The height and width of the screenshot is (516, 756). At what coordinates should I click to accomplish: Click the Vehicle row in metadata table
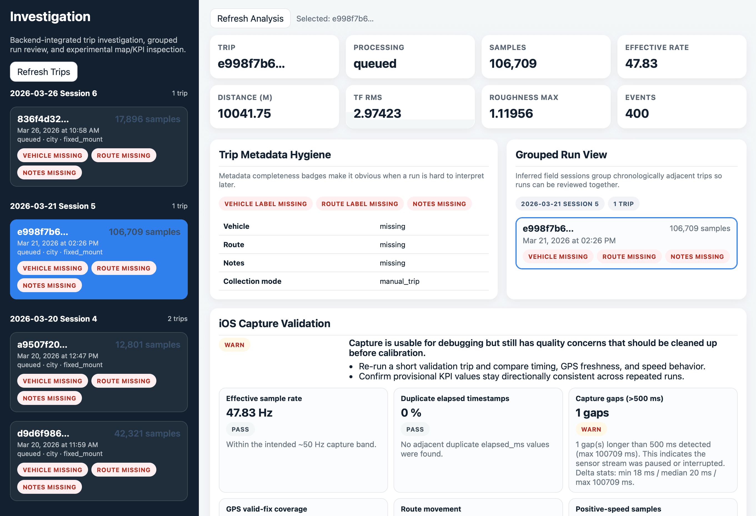coord(354,226)
